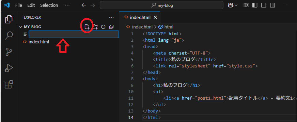Open the Copilot chat icon
This screenshot has height=122, width=297.
[x=231, y=5]
